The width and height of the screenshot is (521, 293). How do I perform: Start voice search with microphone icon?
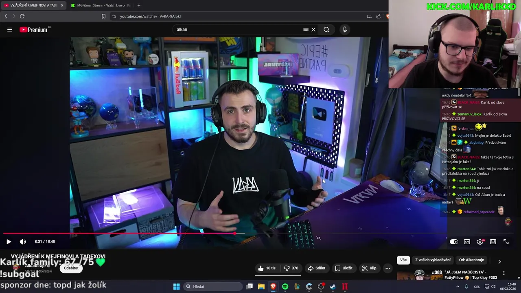tap(345, 29)
